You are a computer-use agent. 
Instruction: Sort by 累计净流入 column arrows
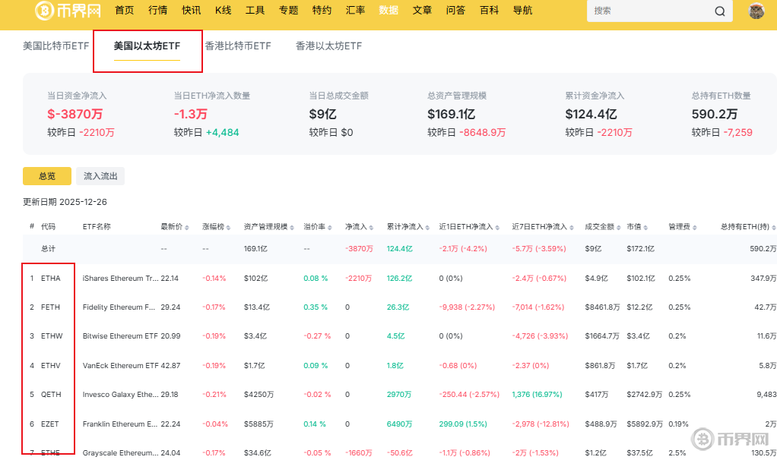click(427, 227)
